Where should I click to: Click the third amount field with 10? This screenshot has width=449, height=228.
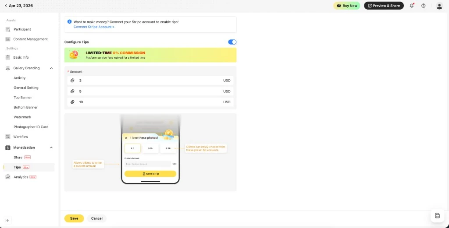pyautogui.click(x=150, y=102)
